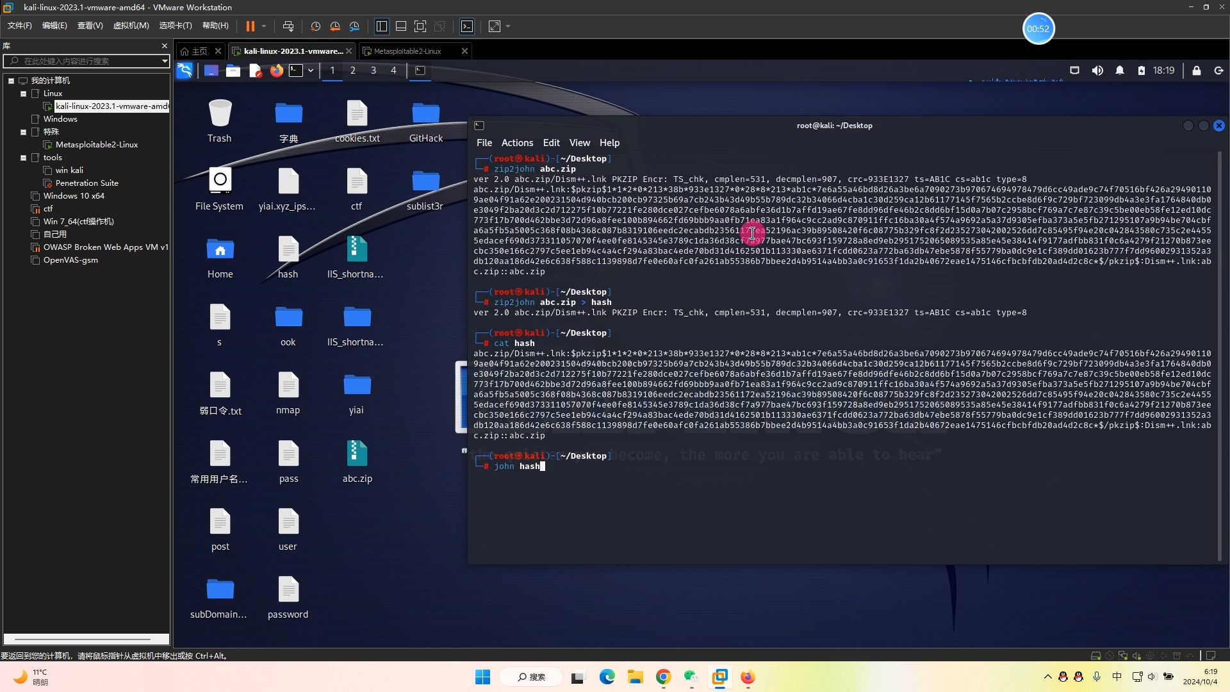Open the Edit menu in terminal
The width and height of the screenshot is (1230, 692).
(551, 142)
